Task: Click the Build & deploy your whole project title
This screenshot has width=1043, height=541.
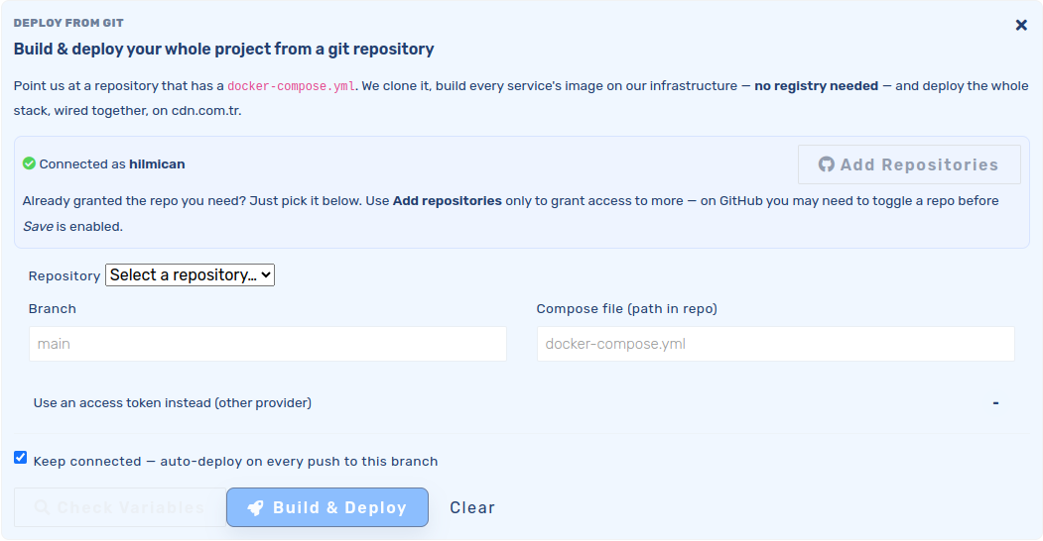Action: [x=223, y=50]
